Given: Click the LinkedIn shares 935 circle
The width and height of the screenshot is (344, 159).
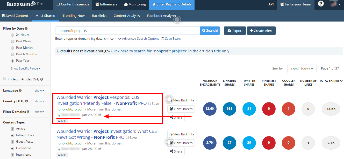Looking at the screenshot, I should point(230,109).
